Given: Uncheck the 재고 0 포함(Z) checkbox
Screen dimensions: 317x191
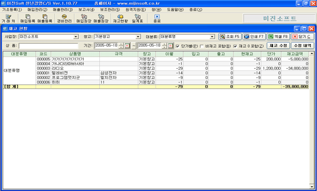Looking at the screenshot, I should (235, 46).
